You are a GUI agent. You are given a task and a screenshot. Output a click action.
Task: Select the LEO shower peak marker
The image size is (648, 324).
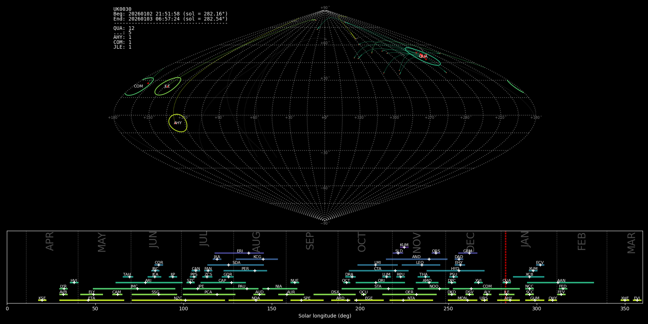tap(422, 265)
